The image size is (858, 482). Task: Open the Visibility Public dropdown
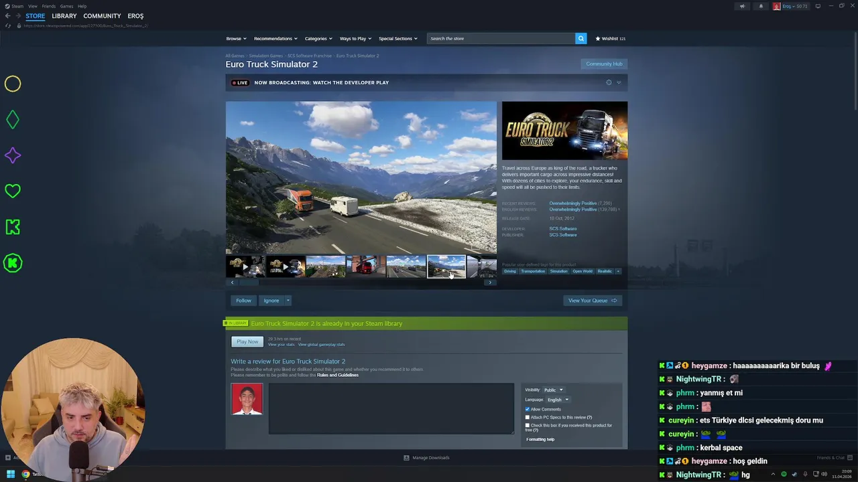point(553,390)
